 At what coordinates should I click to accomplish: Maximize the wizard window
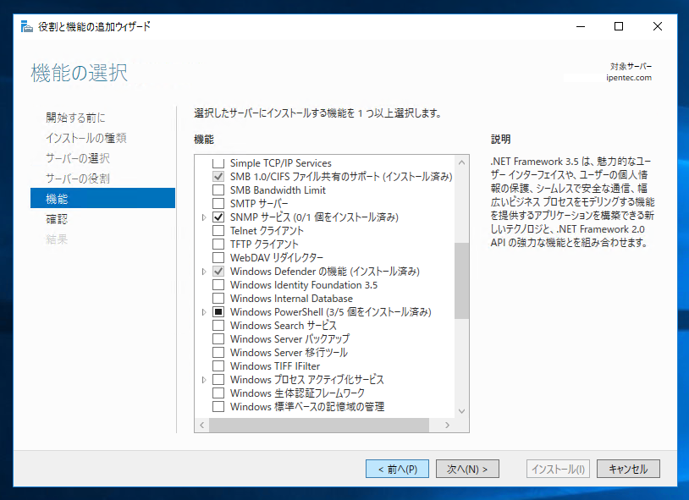pos(619,26)
